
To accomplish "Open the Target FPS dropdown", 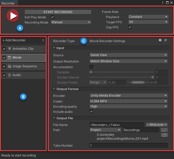I will pyautogui.click(x=148, y=22).
